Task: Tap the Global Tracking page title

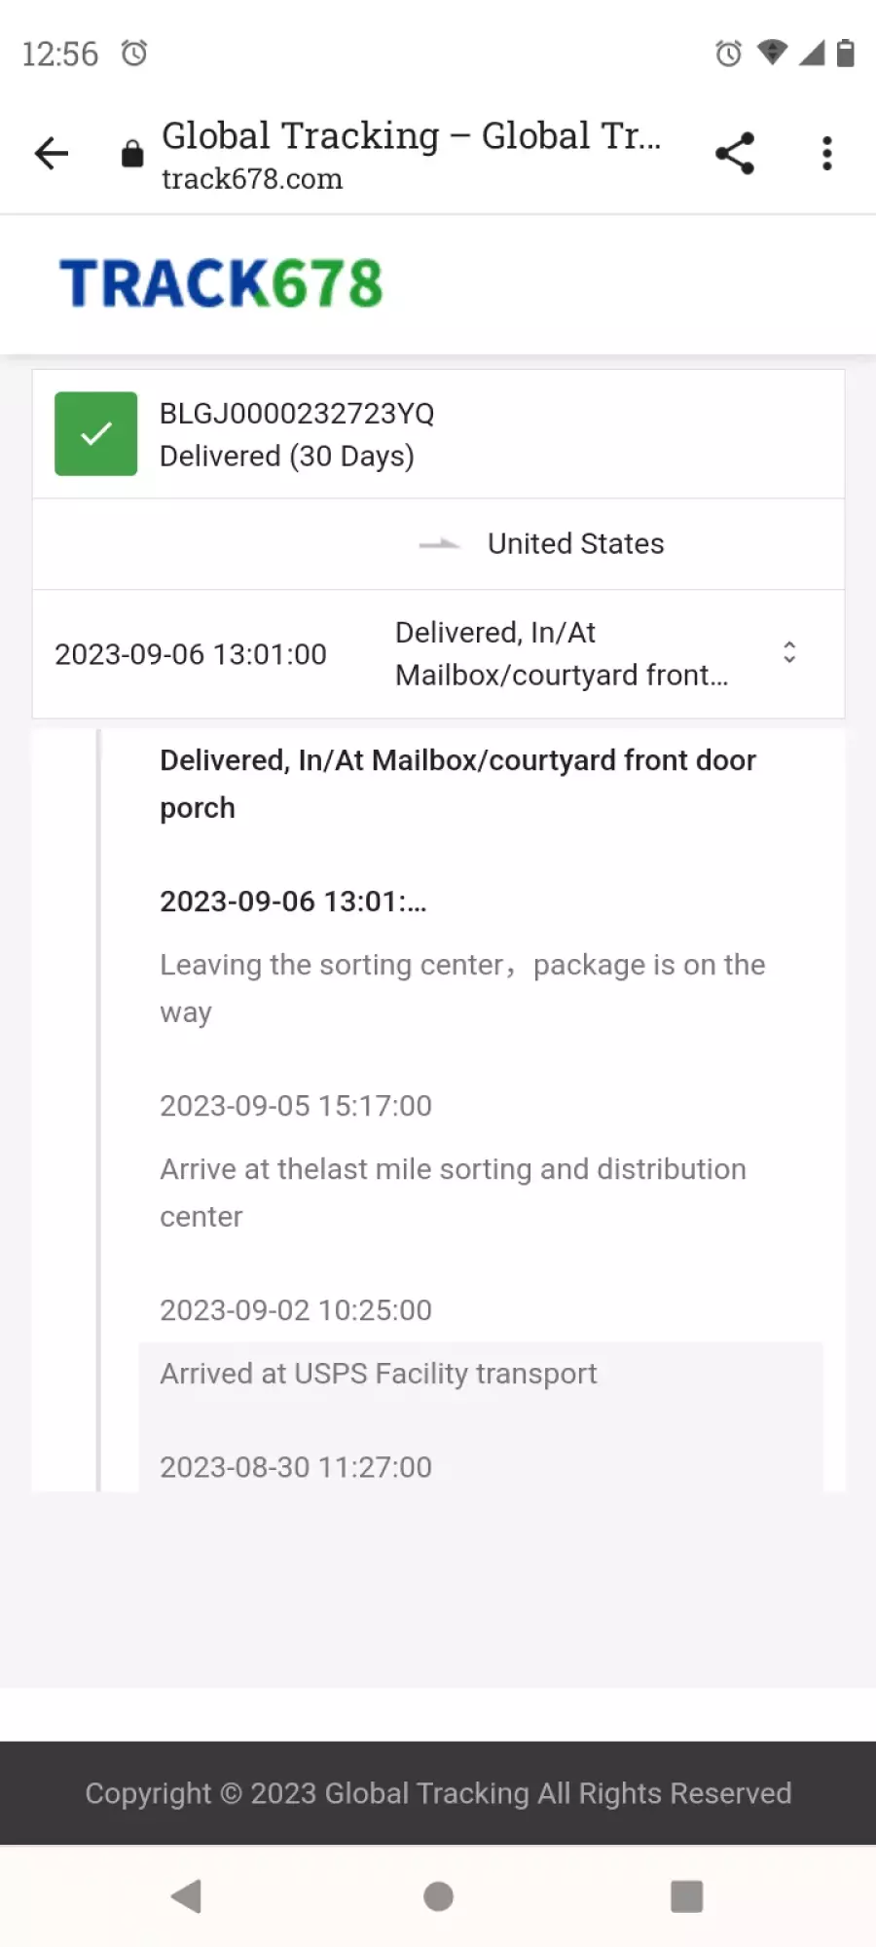Action: point(412,135)
